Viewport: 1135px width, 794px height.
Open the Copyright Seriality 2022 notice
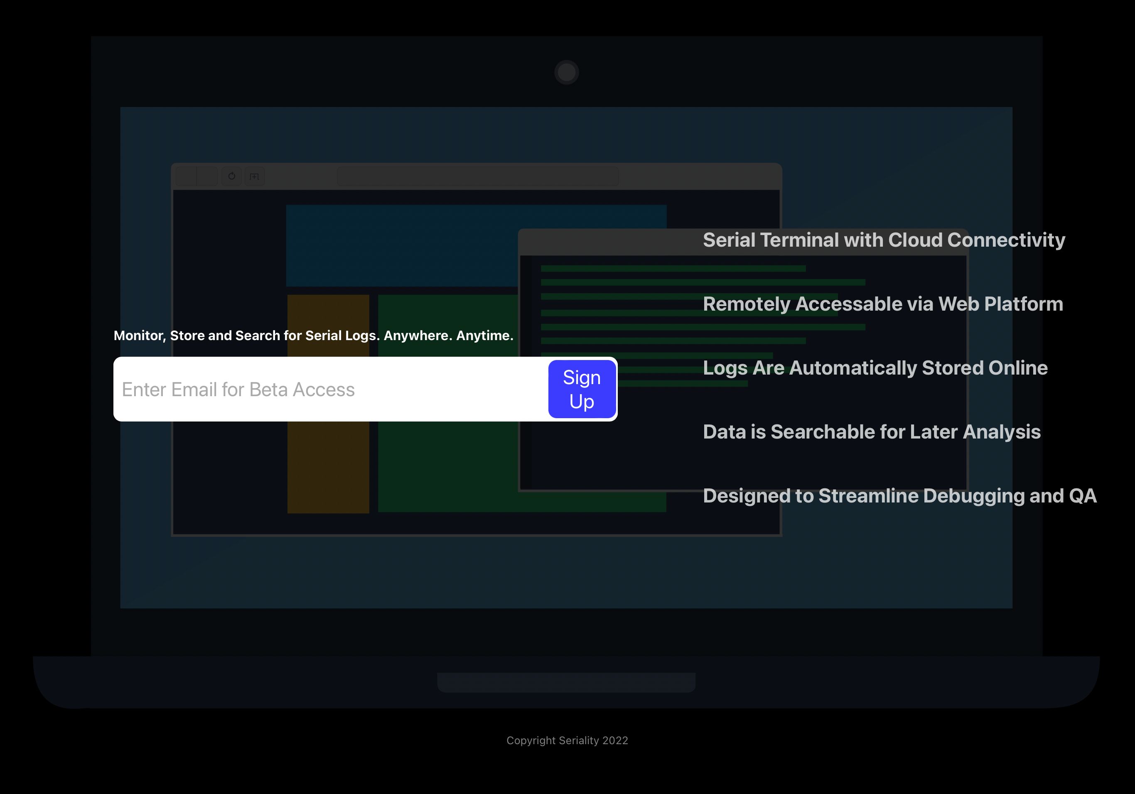click(x=567, y=740)
